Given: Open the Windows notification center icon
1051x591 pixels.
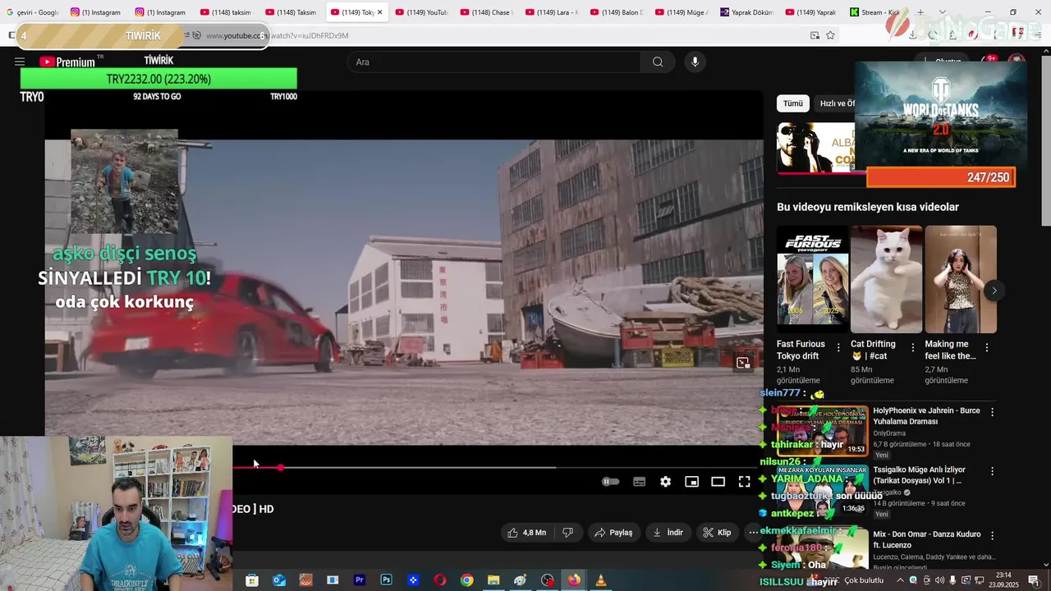Looking at the screenshot, I should click(x=1033, y=580).
